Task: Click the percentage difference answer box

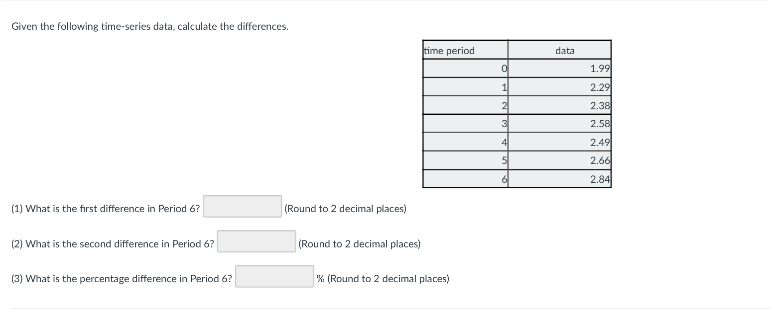Action: pos(273,276)
